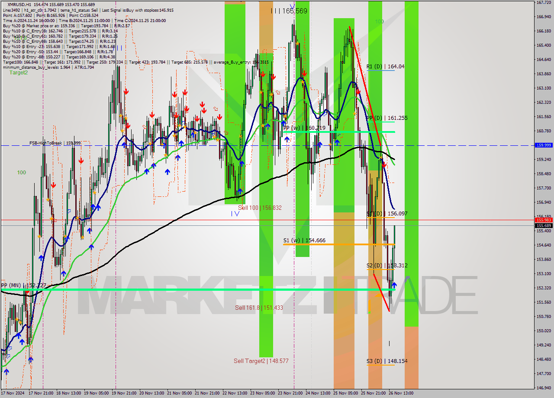Click the S2 (D) | 153.312 label
The width and height of the screenshot is (554, 398).
pos(387,266)
